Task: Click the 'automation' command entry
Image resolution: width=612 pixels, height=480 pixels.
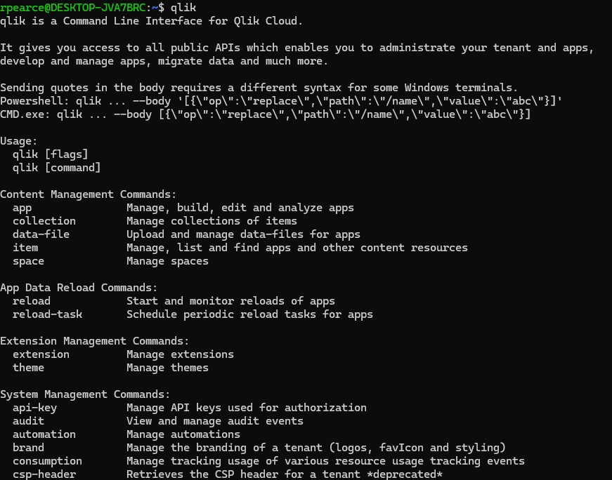Action: click(x=44, y=434)
